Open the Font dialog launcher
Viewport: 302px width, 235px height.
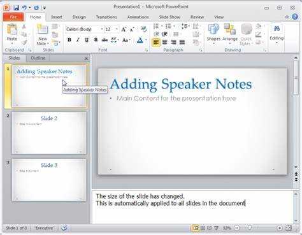click(146, 50)
